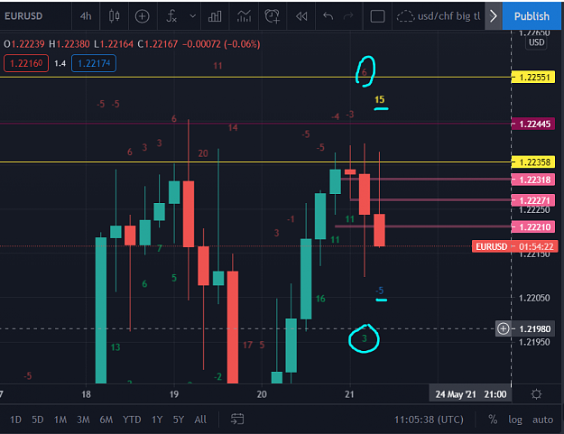Image resolution: width=564 pixels, height=434 pixels.
Task: Select the 1M date range tab
Action: [x=60, y=420]
